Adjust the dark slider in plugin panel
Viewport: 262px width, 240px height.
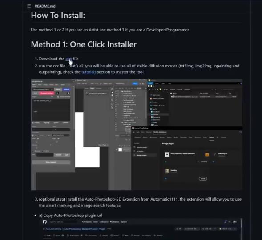point(51,130)
